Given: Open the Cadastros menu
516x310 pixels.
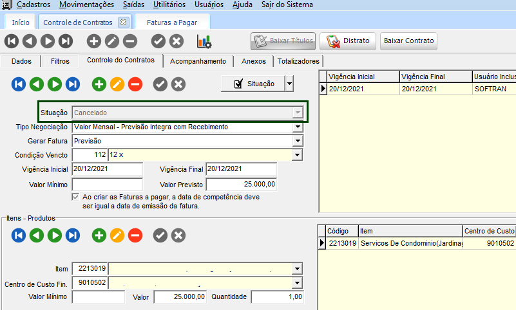Looking at the screenshot, I should (33, 5).
